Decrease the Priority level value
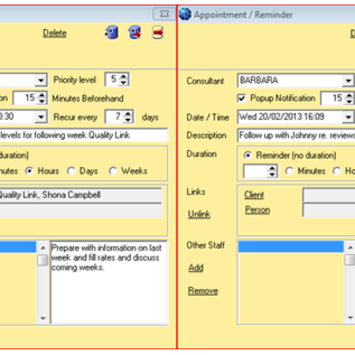The height and width of the screenshot is (355, 355). [124, 82]
